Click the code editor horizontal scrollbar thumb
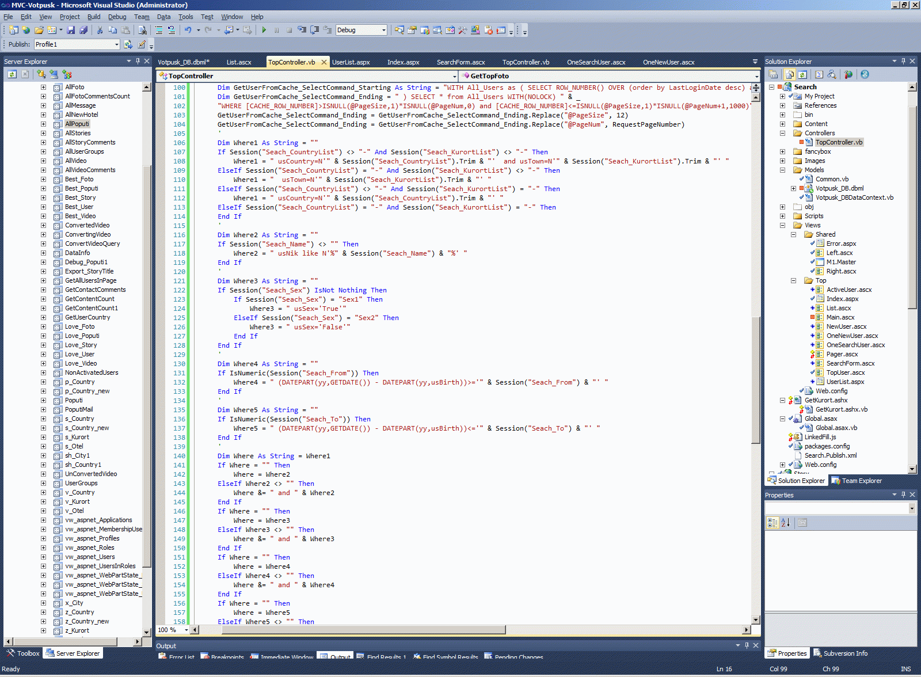Screen dimensions: 921x677 (363, 630)
